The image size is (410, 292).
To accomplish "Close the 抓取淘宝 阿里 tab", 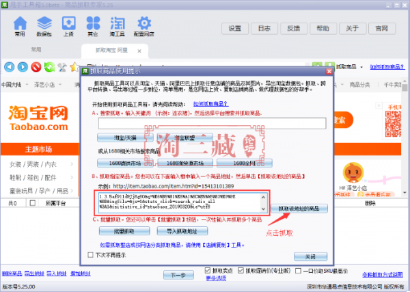I will [x=139, y=51].
